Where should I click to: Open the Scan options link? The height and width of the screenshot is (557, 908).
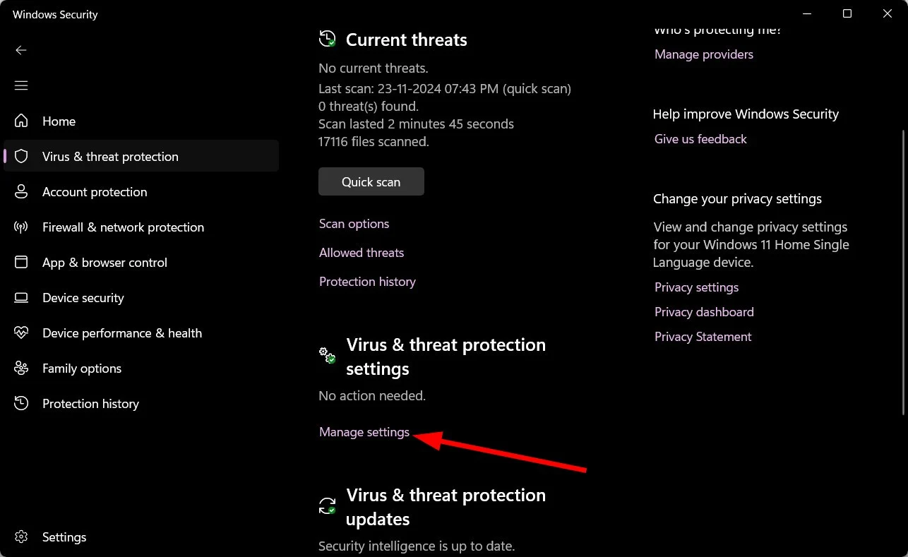(x=354, y=224)
